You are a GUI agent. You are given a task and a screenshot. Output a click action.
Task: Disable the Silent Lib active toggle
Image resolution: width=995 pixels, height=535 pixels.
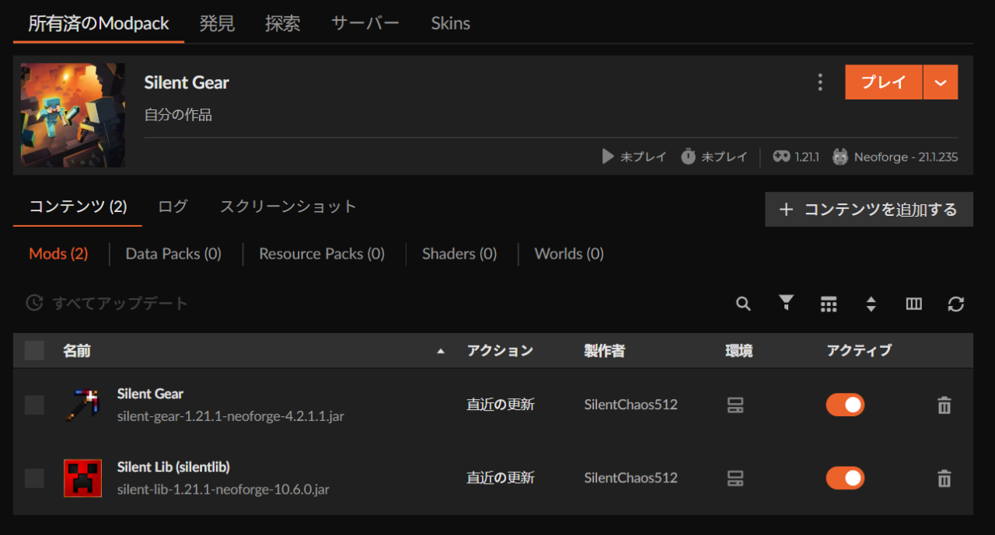click(845, 478)
